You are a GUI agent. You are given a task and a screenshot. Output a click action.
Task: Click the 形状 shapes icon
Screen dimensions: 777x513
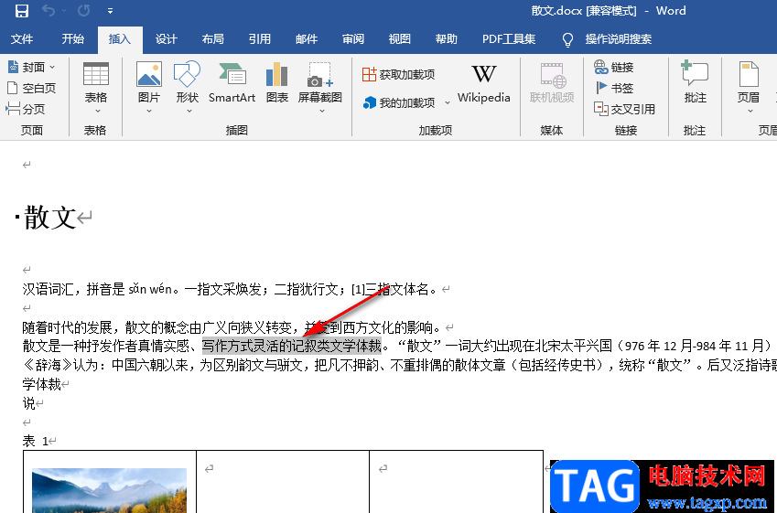point(187,74)
